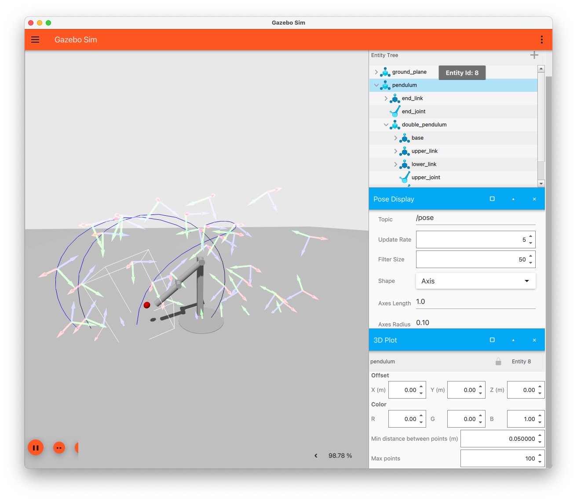Expand the upper_link node

tap(395, 151)
